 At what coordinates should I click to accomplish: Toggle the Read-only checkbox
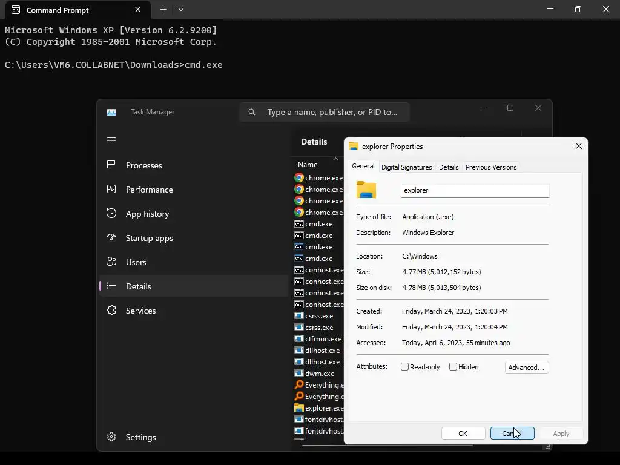pyautogui.click(x=404, y=367)
